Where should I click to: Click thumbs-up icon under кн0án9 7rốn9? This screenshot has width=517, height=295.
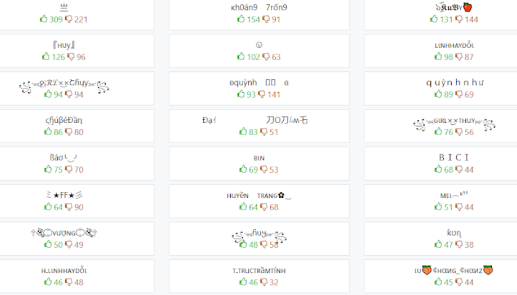(241, 19)
